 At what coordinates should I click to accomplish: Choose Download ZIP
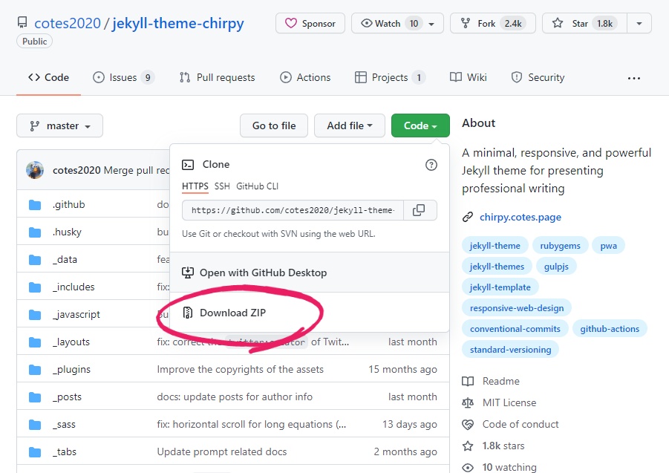(x=224, y=313)
